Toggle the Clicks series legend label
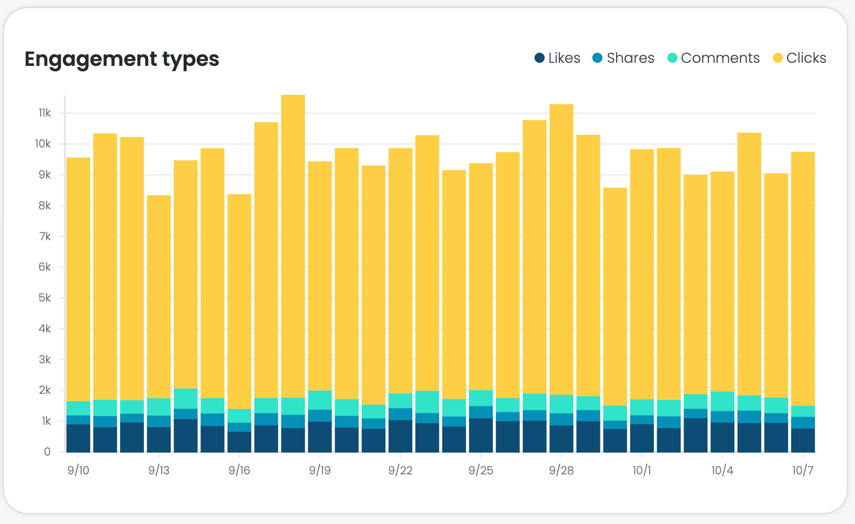The height and width of the screenshot is (524, 855). [806, 58]
